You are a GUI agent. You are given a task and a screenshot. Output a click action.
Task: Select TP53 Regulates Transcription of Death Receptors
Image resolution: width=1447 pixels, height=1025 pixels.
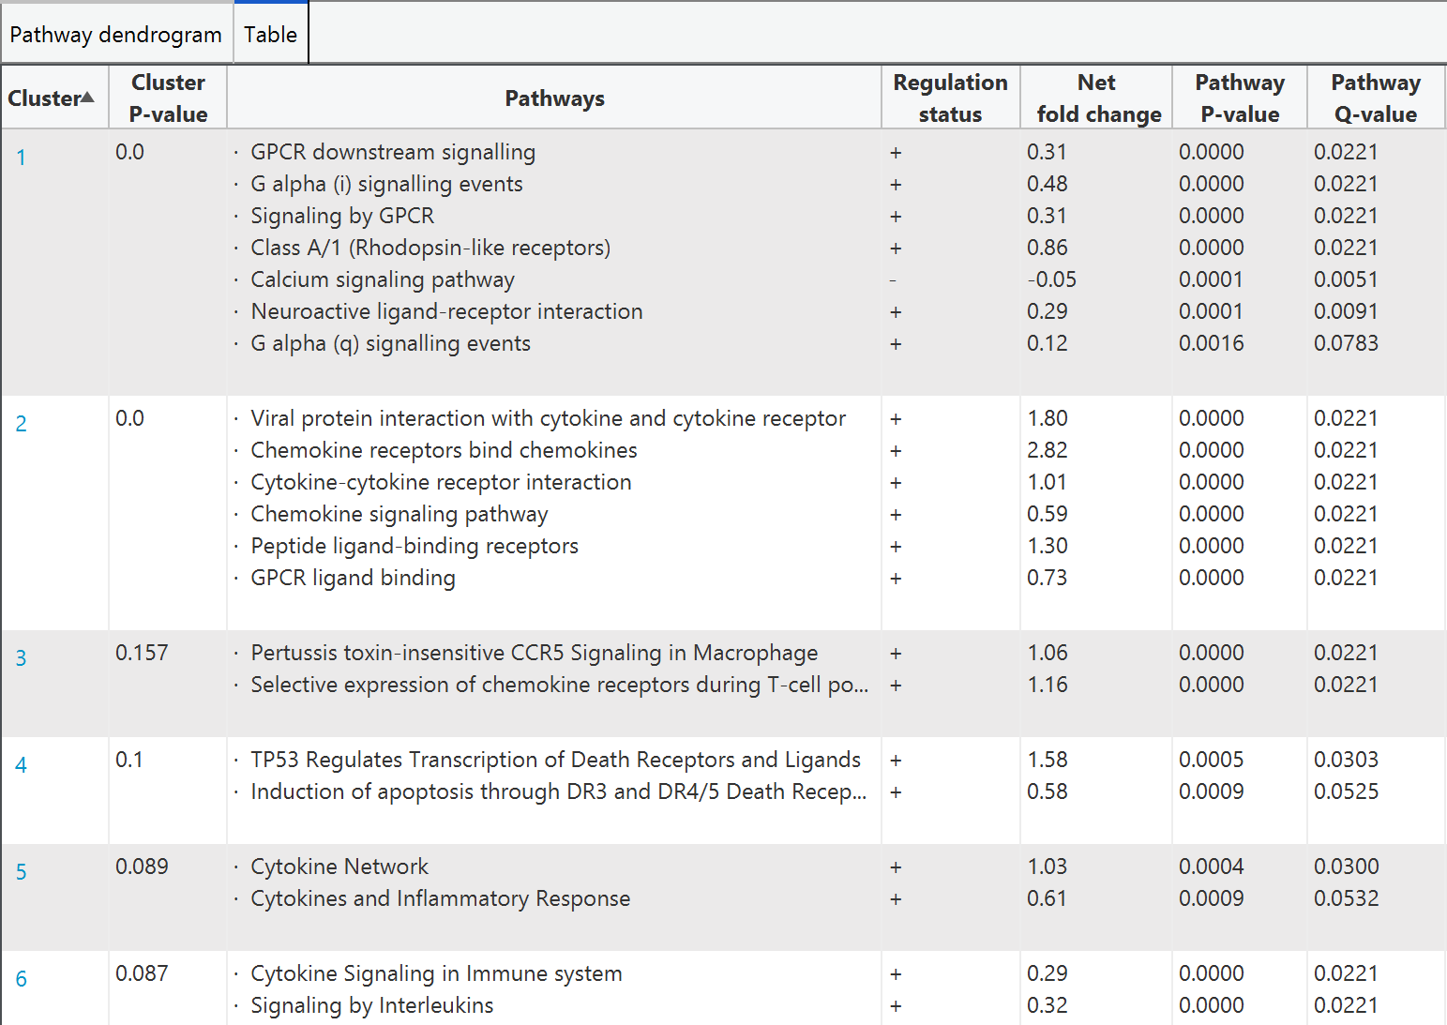[x=555, y=760]
